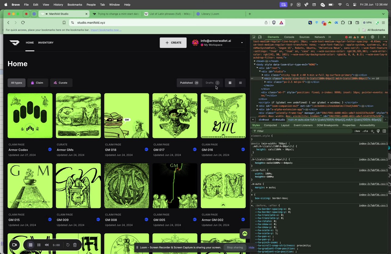Click the CREATE button

point(173,43)
